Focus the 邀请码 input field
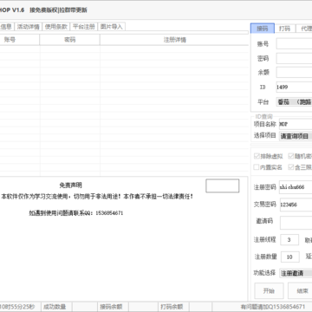The image size is (312, 312). [296, 223]
